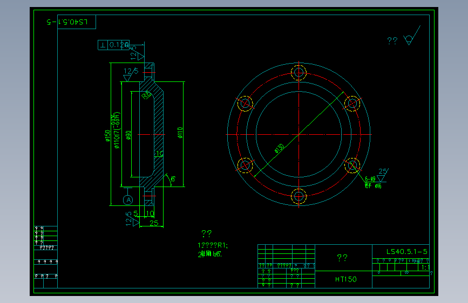Click the 25 width dimension below section view
This screenshot has width=468, height=303.
154,223
